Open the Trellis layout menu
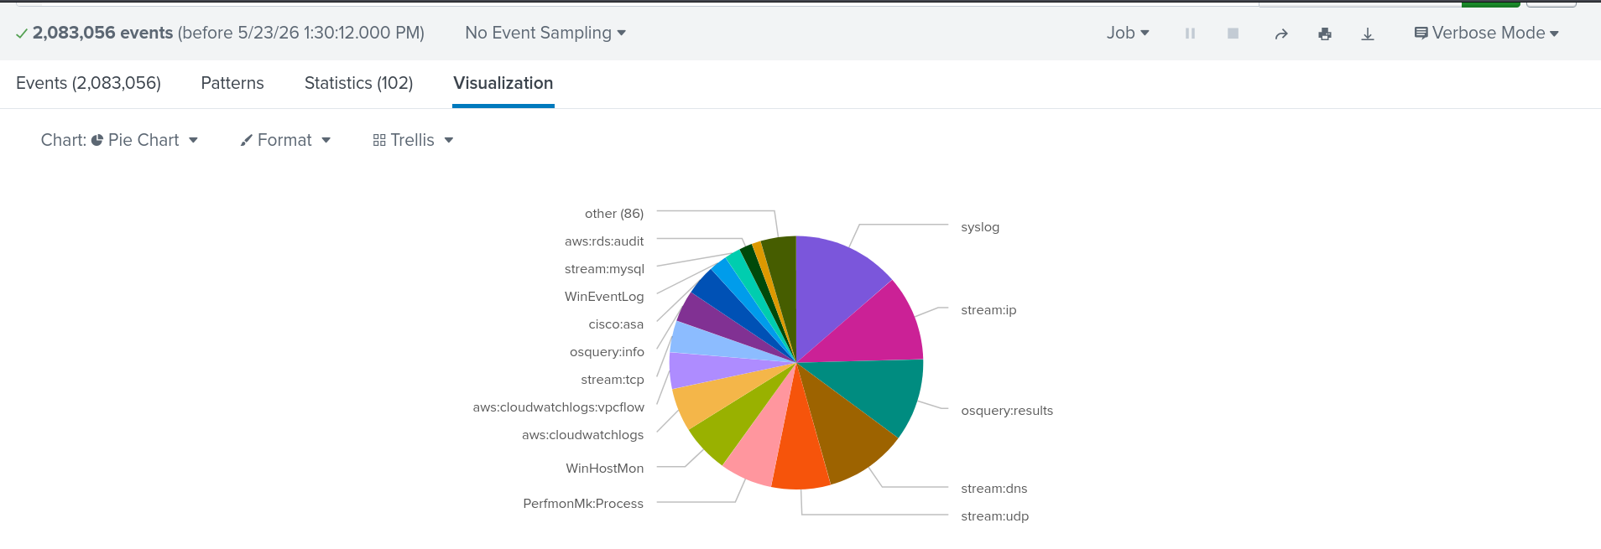Screen dimensions: 1601x549 click(x=413, y=140)
